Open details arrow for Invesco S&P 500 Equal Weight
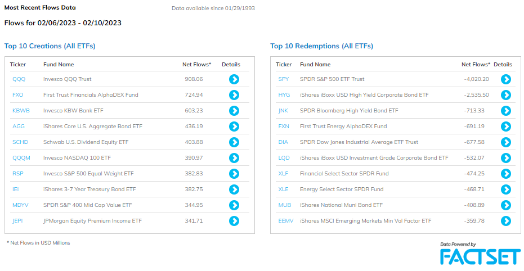The height and width of the screenshot is (271, 524). coord(234,174)
